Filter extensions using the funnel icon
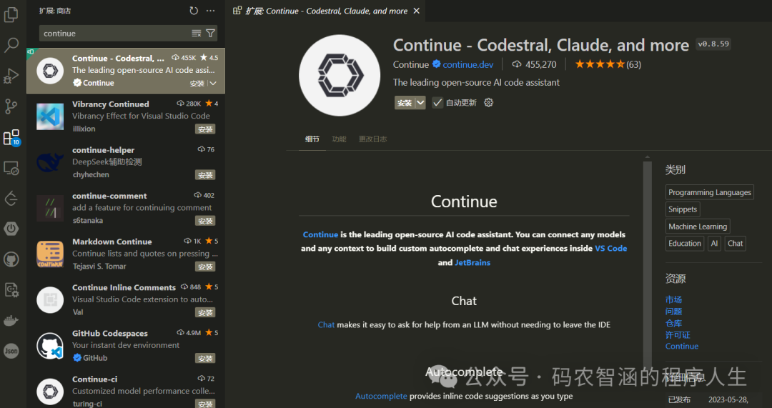772x408 pixels. (211, 33)
